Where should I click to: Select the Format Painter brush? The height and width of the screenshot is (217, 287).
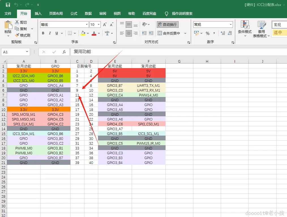tap(17, 35)
